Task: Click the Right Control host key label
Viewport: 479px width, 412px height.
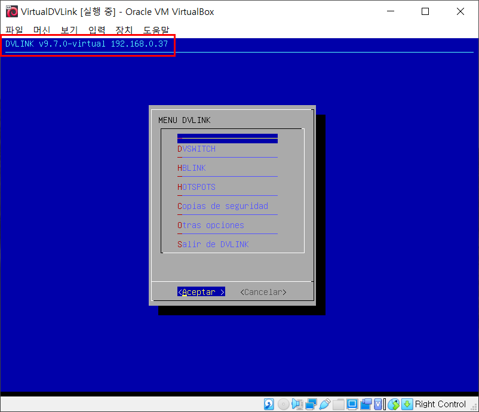Action: (440, 404)
